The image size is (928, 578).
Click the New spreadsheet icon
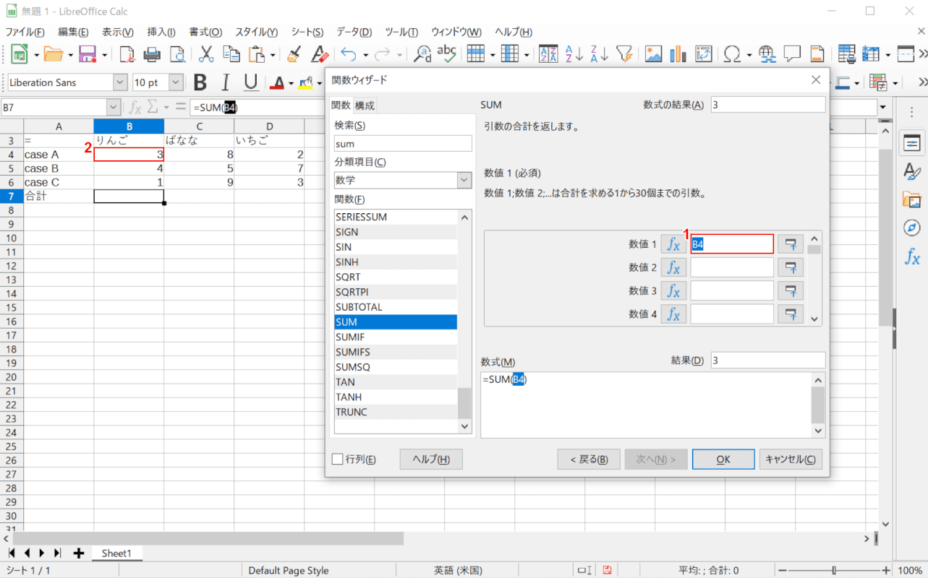tap(20, 53)
